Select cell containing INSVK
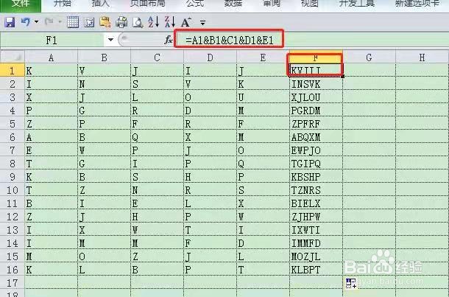Viewport: 449px width, 297px height. pos(316,84)
